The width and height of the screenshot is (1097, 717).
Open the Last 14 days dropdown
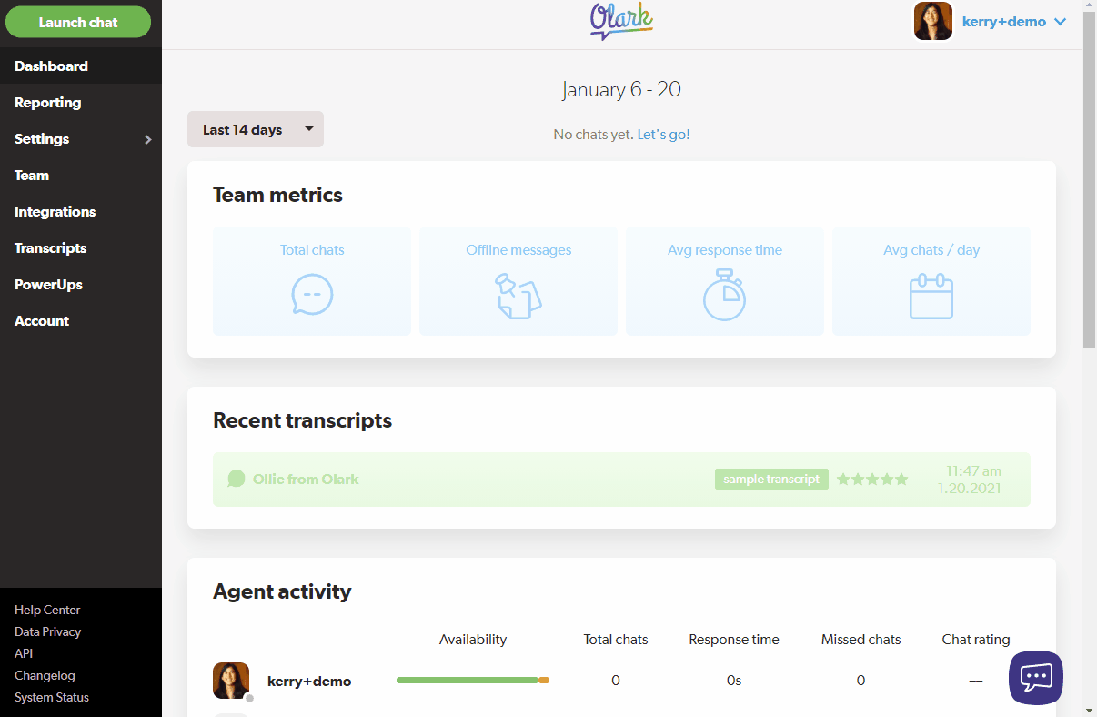click(x=255, y=129)
